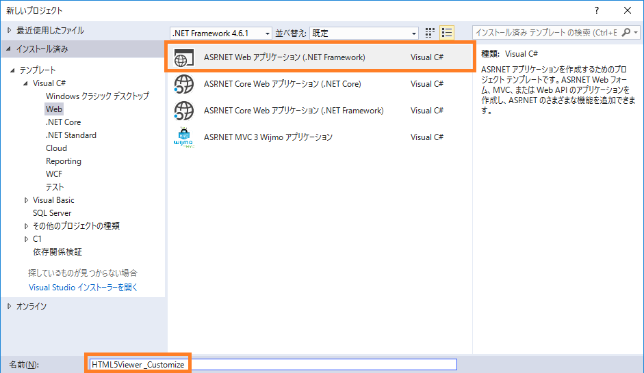Select Web category in tree
The height and width of the screenshot is (373, 644).
coord(54,109)
